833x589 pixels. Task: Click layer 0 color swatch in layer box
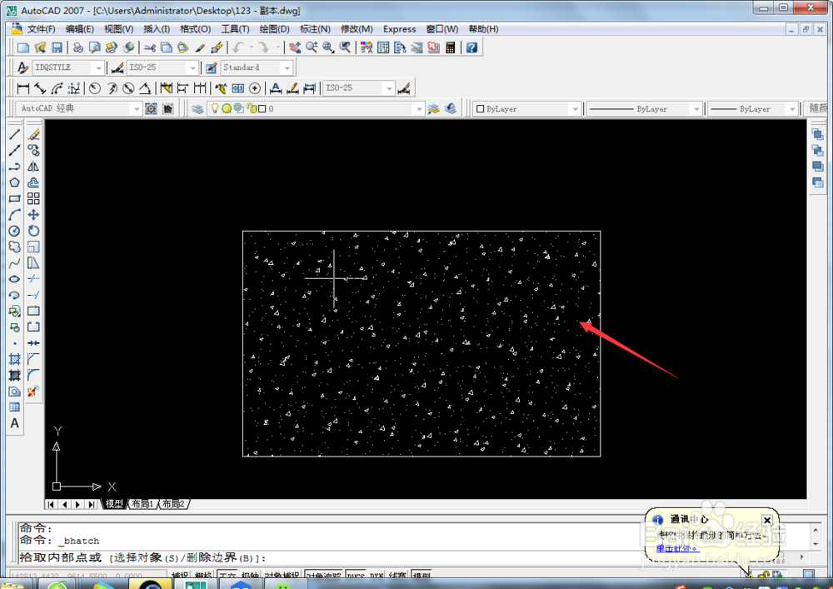coord(262,109)
